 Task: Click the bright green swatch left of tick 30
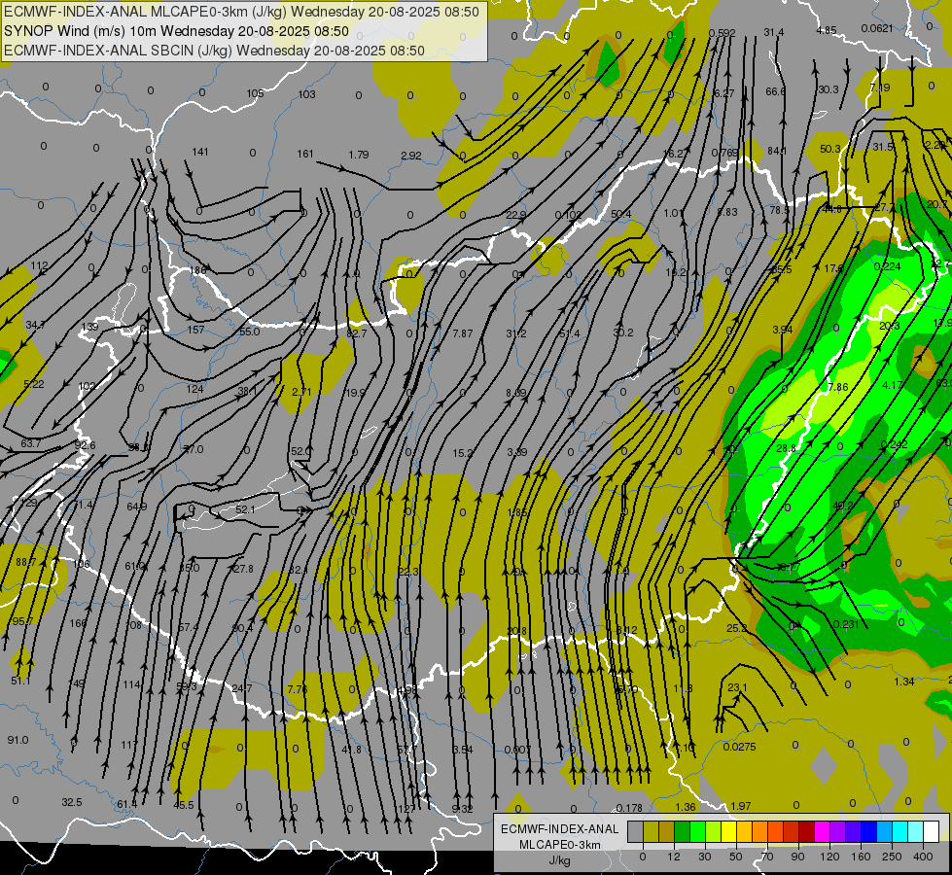point(697,831)
